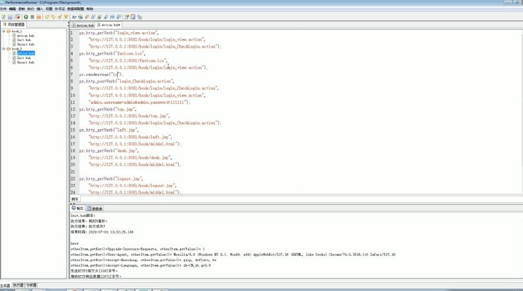
Task: Click the Save toolbar icon
Action: point(11,17)
